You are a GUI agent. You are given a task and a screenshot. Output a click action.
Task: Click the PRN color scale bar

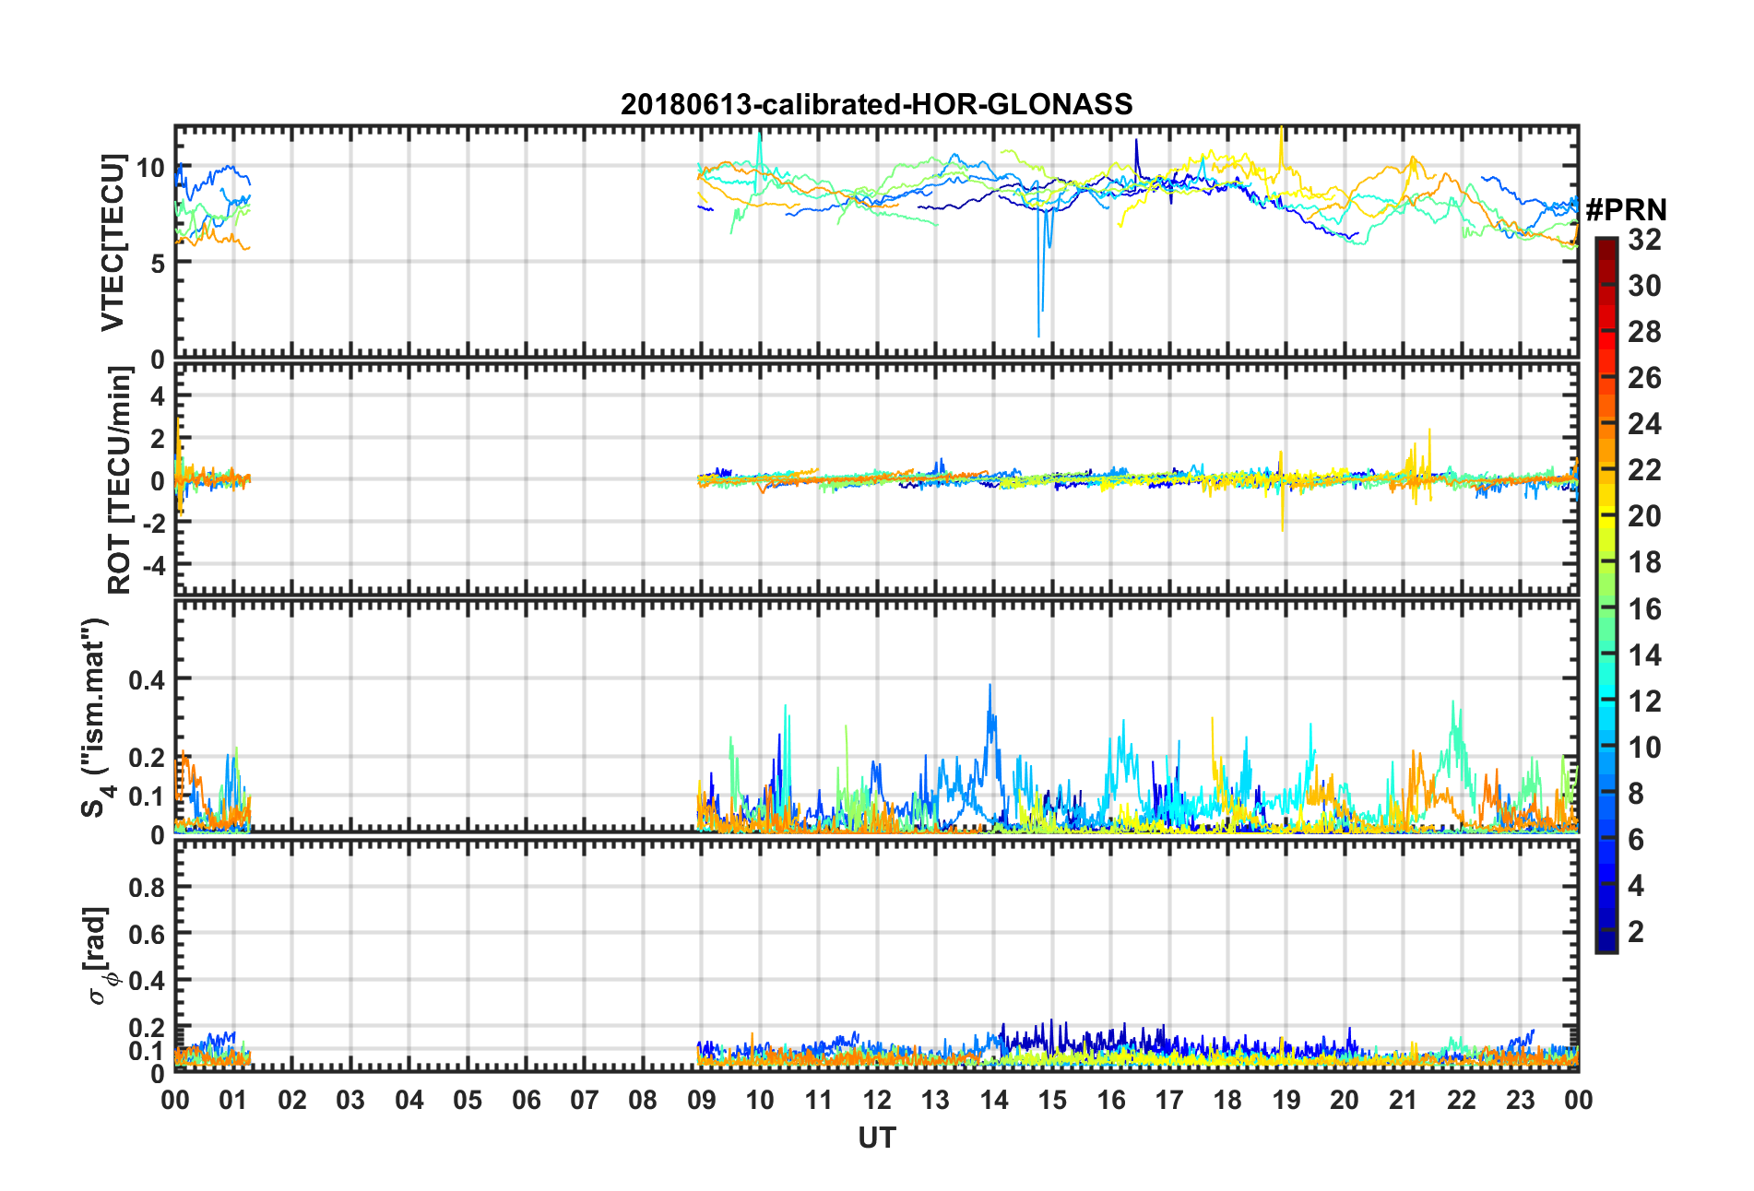pos(1606,595)
